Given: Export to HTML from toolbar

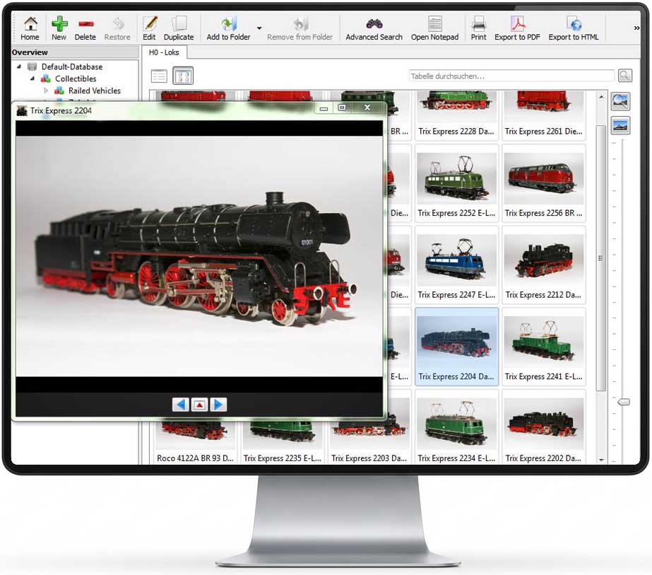Looking at the screenshot, I should pyautogui.click(x=574, y=28).
